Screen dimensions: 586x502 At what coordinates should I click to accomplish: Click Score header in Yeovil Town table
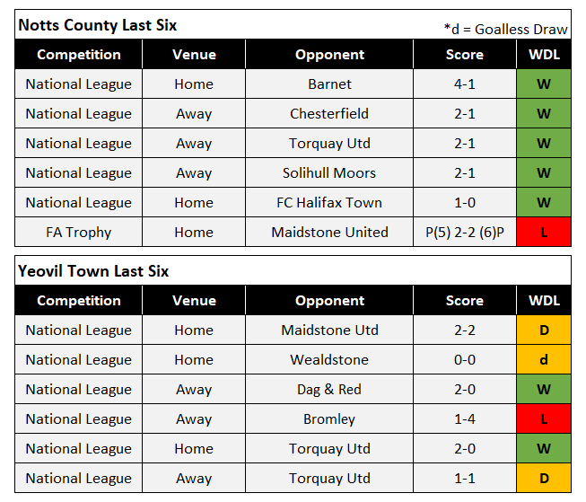(x=464, y=301)
